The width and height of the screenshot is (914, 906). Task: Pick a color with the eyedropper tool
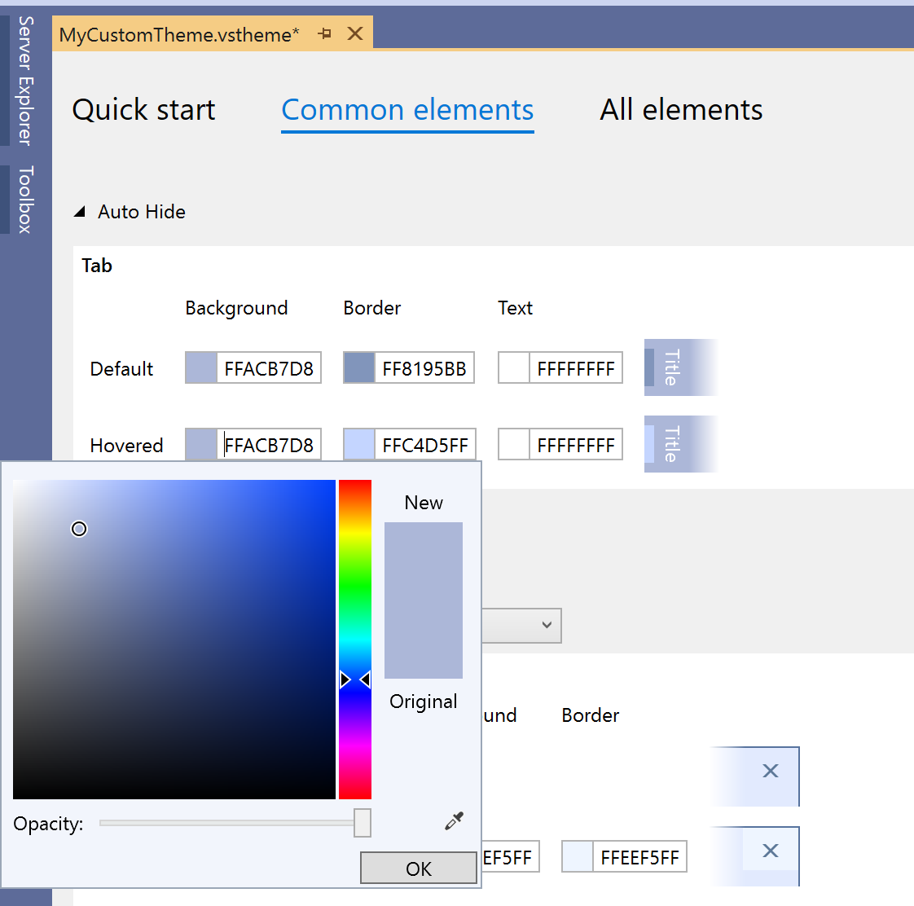[x=454, y=821]
